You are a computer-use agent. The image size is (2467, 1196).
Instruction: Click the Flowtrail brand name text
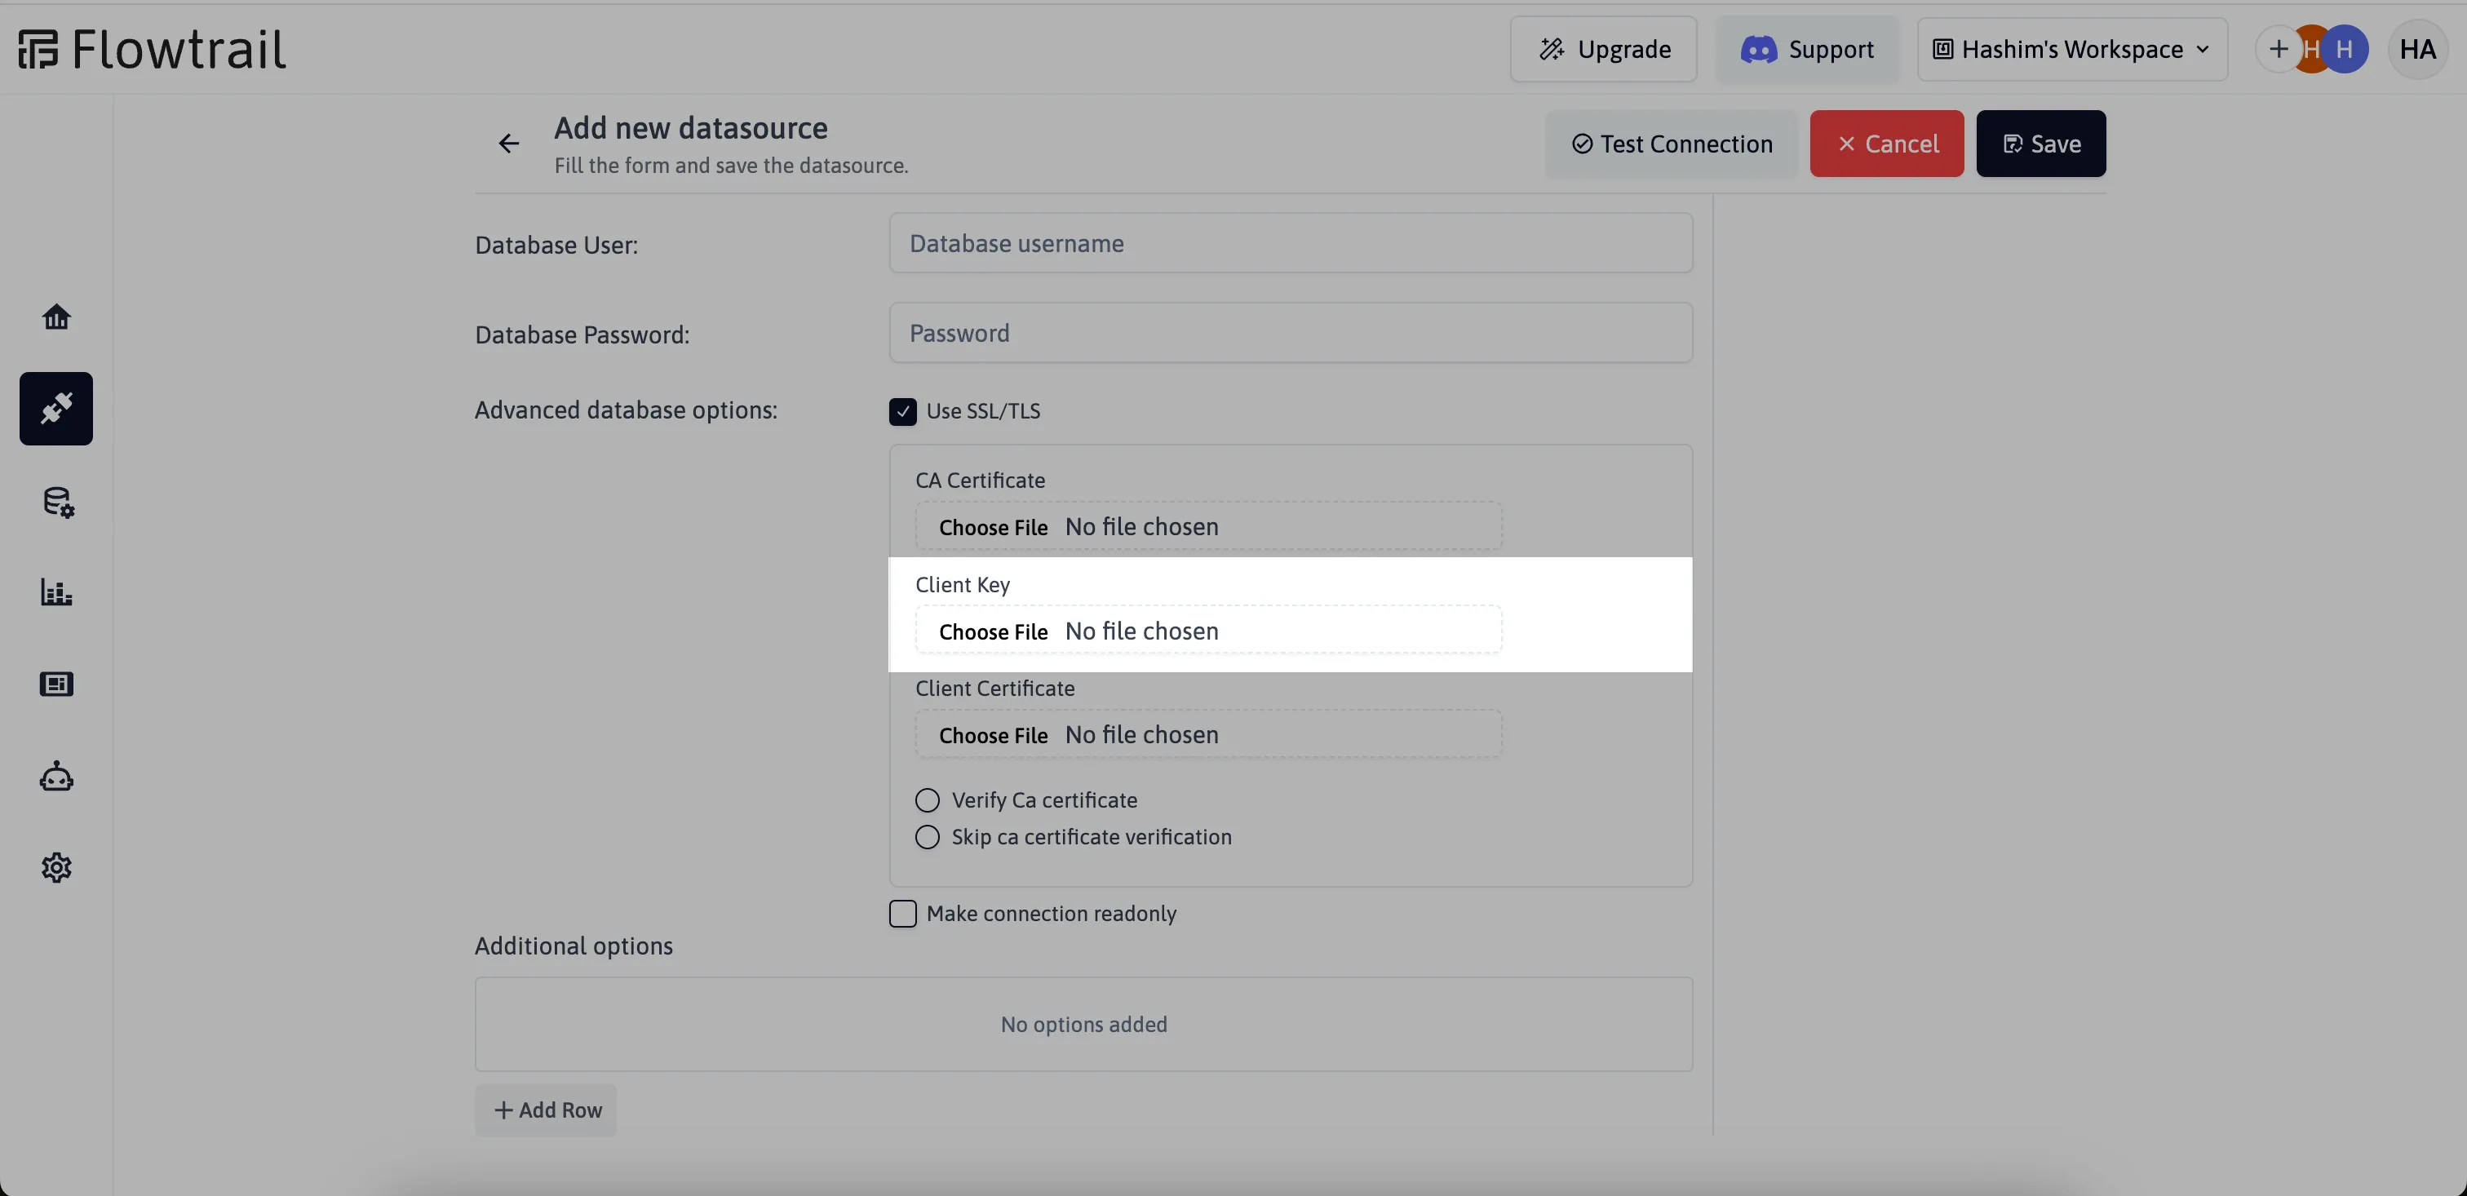coord(179,49)
